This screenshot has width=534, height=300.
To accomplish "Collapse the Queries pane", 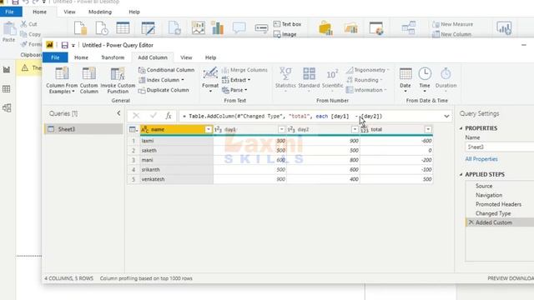I will (x=118, y=113).
